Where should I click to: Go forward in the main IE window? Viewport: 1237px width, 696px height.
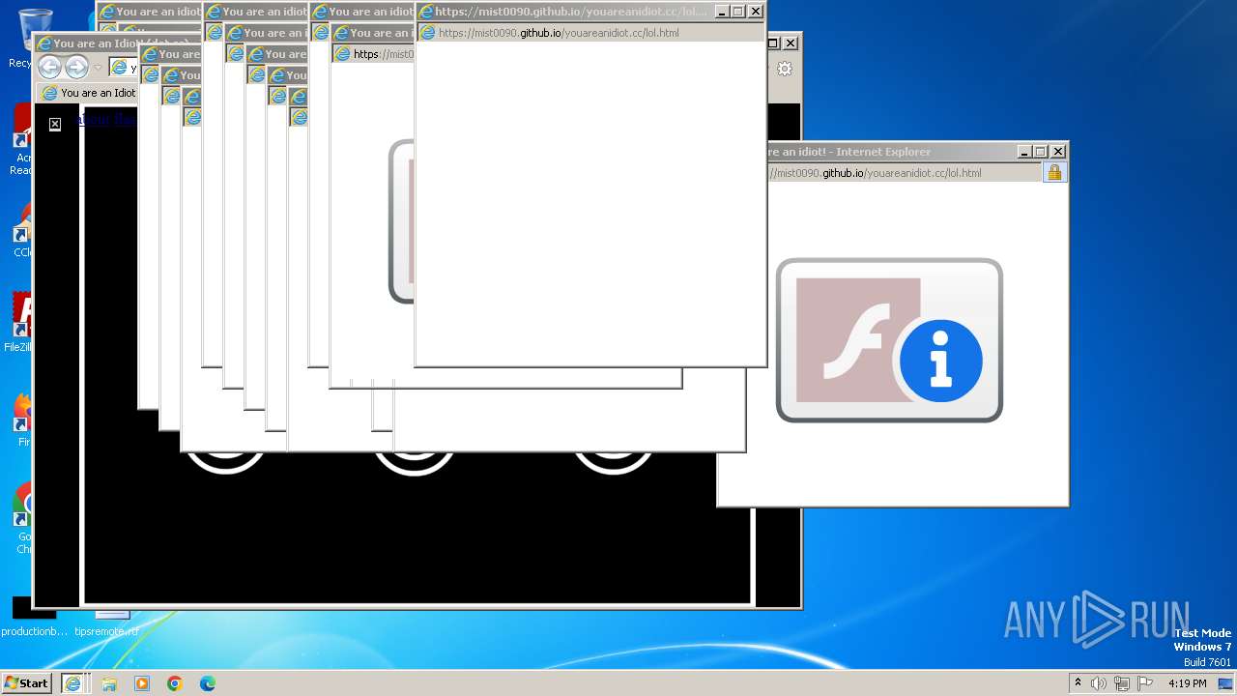tap(76, 67)
